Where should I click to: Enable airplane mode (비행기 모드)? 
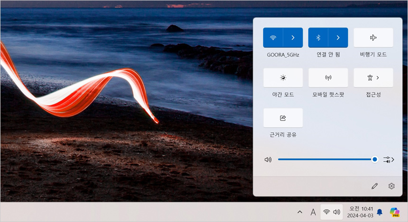pyautogui.click(x=373, y=37)
